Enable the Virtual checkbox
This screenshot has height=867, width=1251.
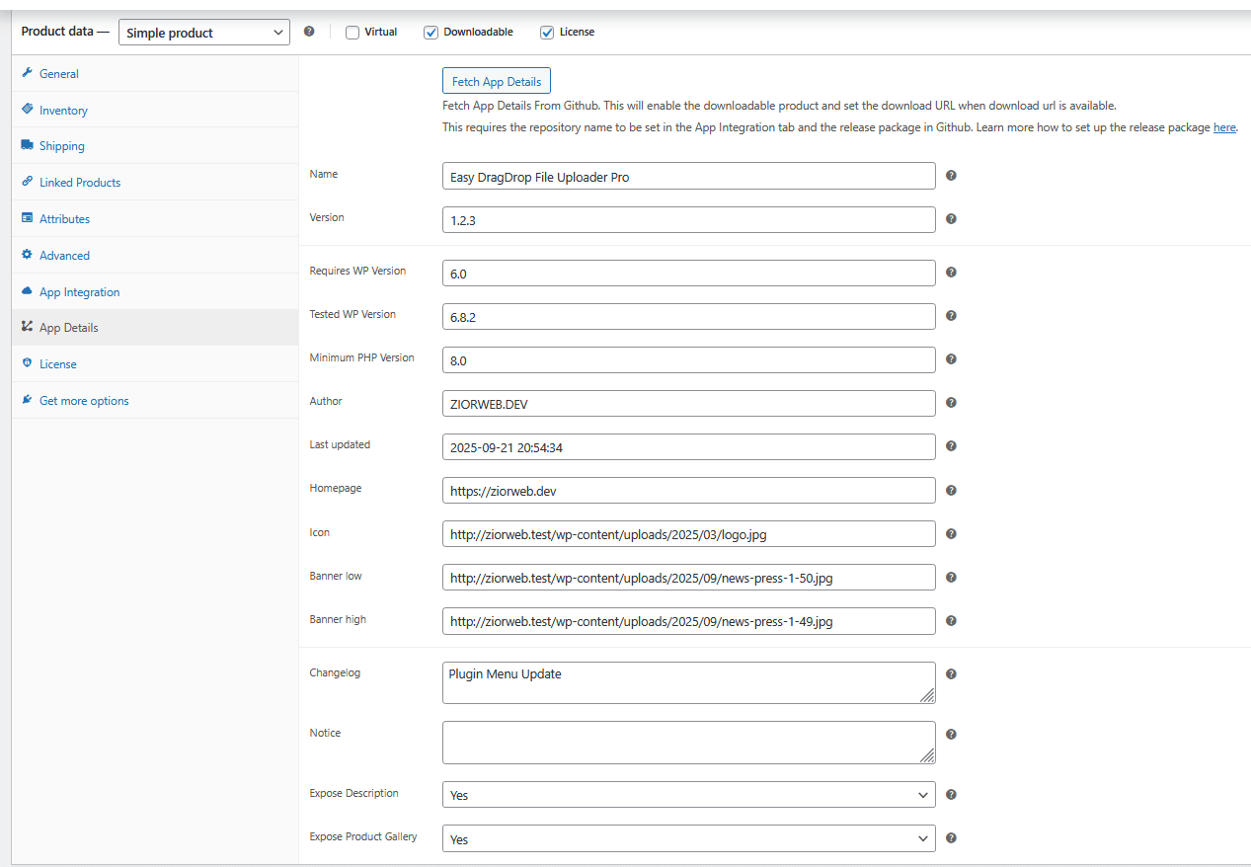(x=352, y=33)
